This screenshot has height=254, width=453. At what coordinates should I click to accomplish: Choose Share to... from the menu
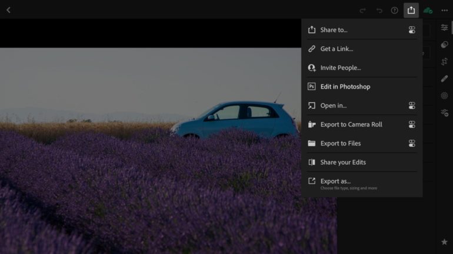[362, 30]
